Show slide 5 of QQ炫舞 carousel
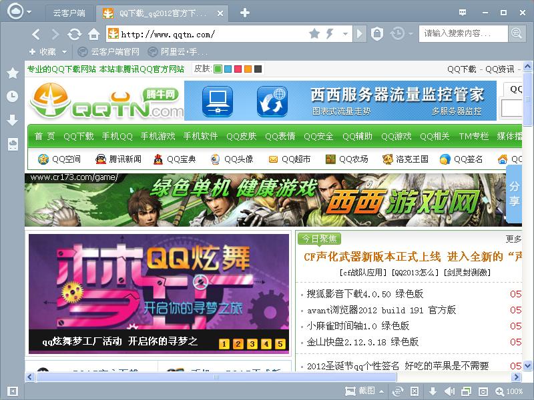534x400 pixels. pos(280,344)
